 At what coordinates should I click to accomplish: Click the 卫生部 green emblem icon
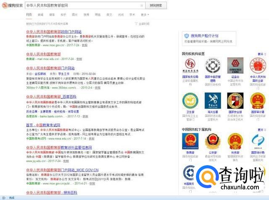click(x=190, y=100)
